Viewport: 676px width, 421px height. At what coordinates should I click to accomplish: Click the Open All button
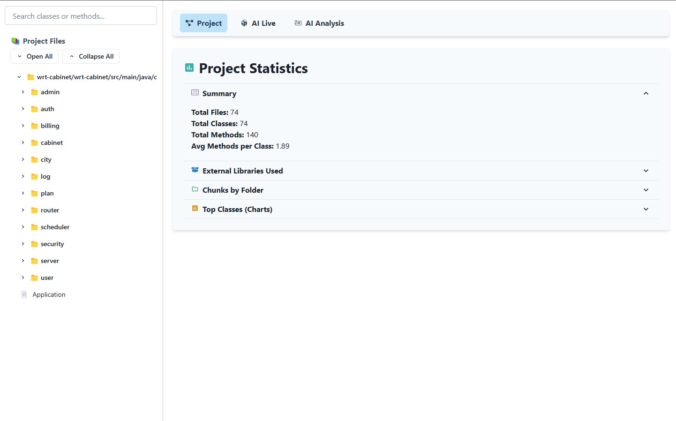pyautogui.click(x=35, y=56)
